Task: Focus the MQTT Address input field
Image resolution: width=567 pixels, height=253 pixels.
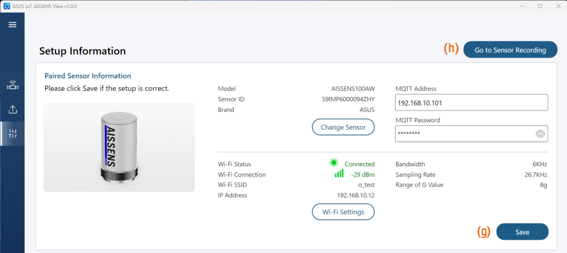Action: 471,103
